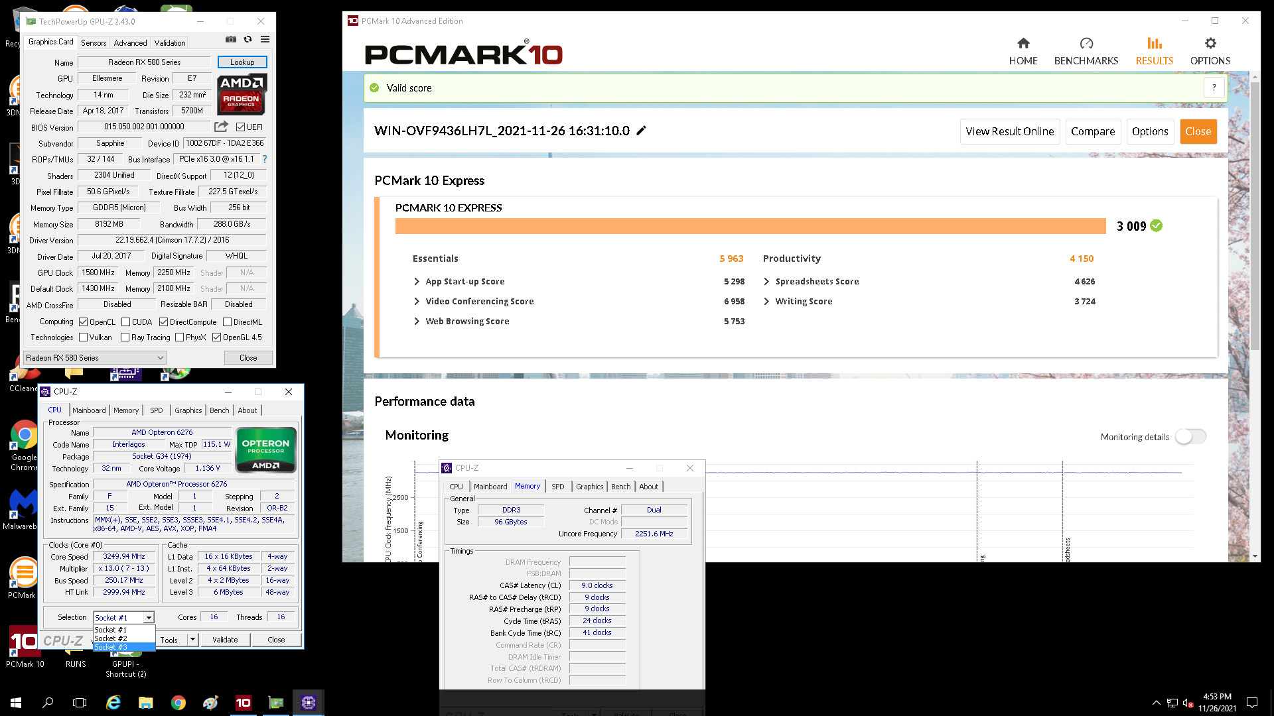1274x716 pixels.
Task: Open the PCMark 10 HOME page
Action: (1023, 52)
